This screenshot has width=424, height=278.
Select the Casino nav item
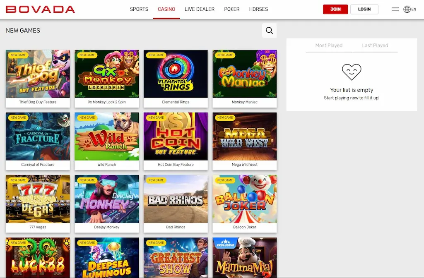166,9
